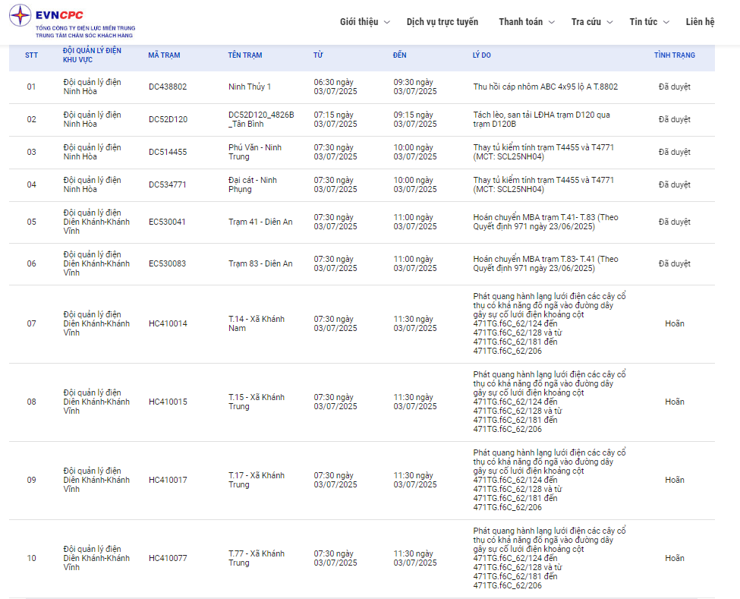Screen dimensions: 740x599
Task: Select station code DC438802 cell
Action: [x=168, y=87]
